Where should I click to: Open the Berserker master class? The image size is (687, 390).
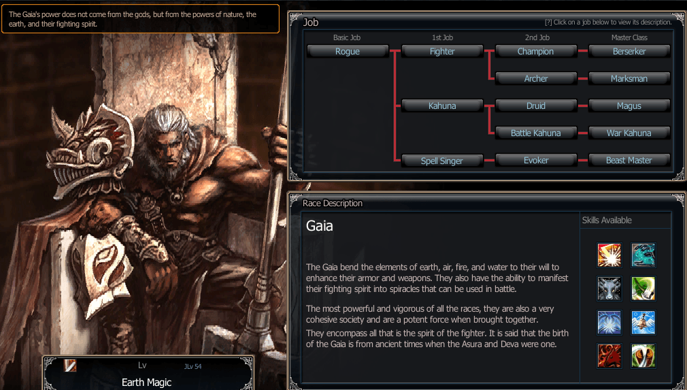pyautogui.click(x=629, y=51)
